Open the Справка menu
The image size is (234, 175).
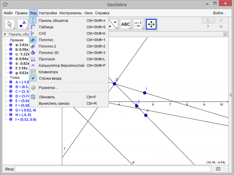pyautogui.click(x=102, y=13)
